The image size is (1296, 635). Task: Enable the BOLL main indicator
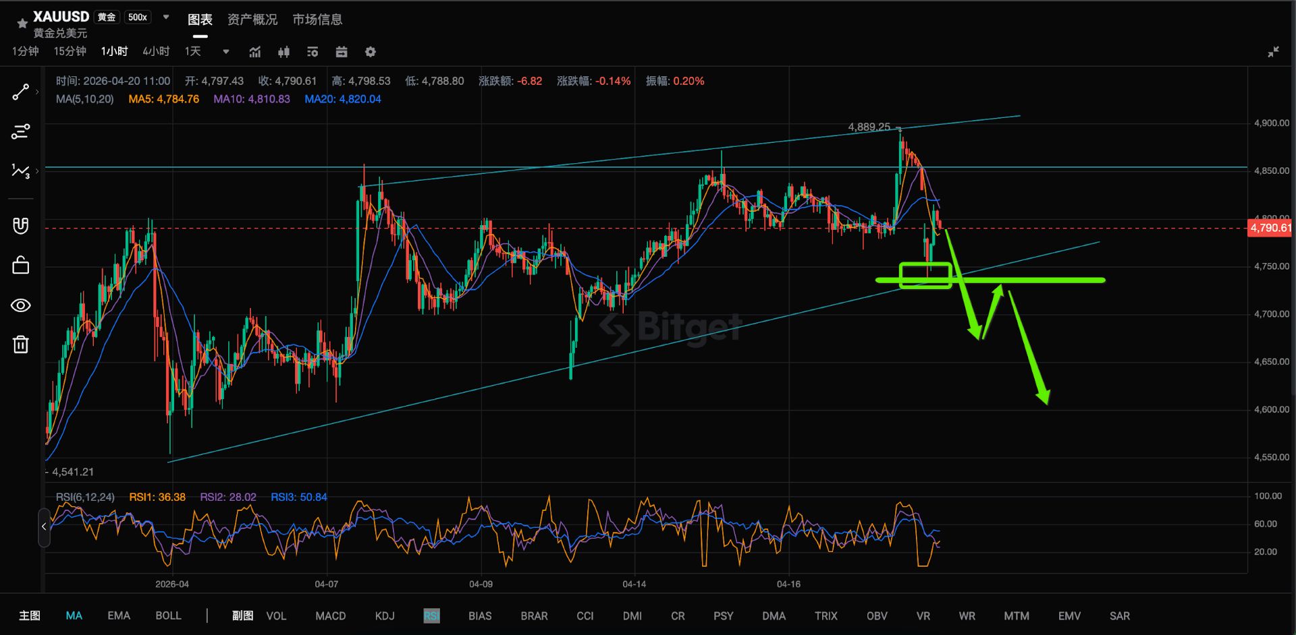pyautogui.click(x=169, y=615)
